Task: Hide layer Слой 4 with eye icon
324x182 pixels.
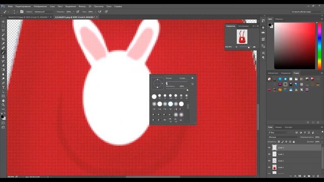Action: tap(269, 148)
